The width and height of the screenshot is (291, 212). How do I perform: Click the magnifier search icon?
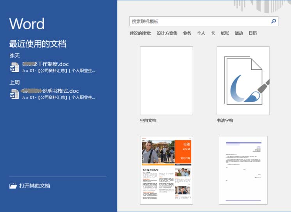[273, 21]
